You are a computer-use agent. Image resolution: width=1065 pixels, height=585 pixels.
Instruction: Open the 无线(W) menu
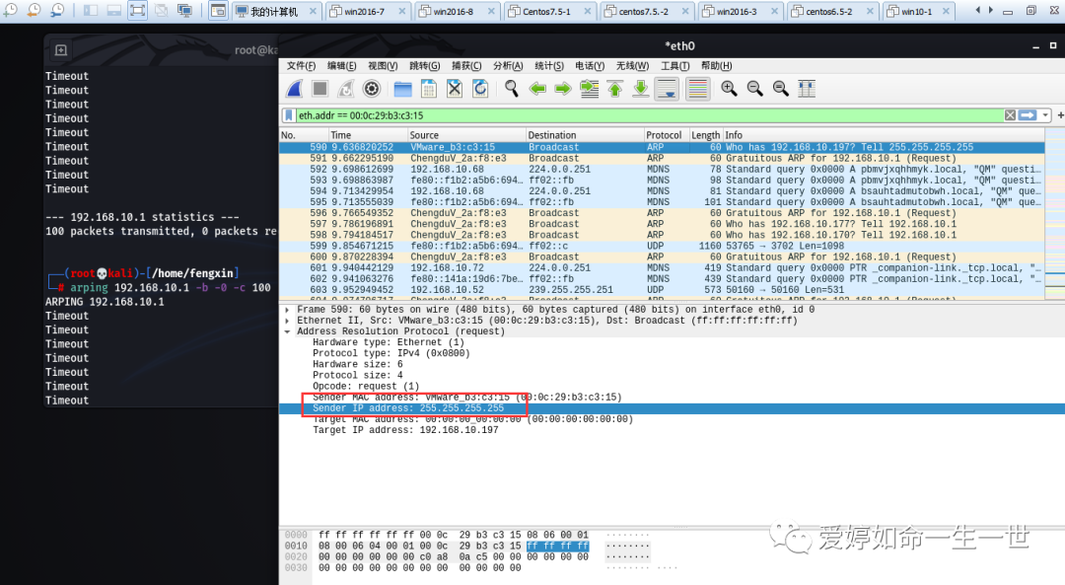(632, 66)
